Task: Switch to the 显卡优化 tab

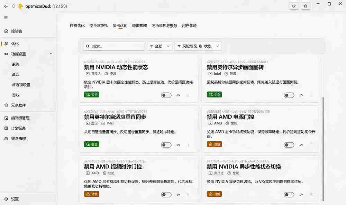Action: click(x=120, y=26)
